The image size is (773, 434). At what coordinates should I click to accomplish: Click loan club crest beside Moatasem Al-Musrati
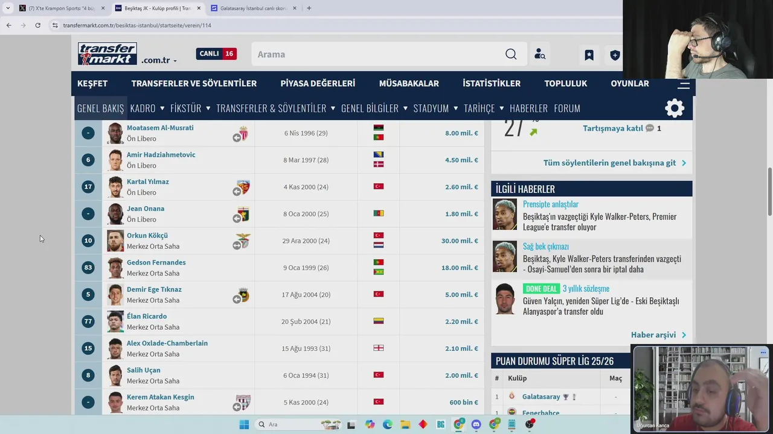click(243, 133)
